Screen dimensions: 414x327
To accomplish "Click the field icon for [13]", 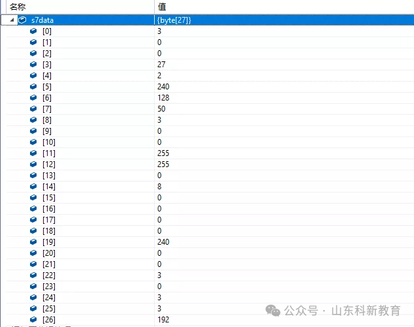I will tap(33, 175).
